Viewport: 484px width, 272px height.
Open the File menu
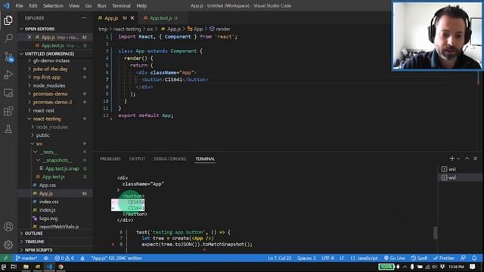(x=19, y=5)
